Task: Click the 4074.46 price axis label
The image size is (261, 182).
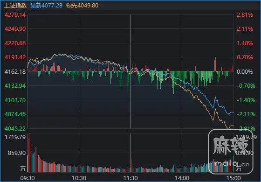Action: pos(15,114)
